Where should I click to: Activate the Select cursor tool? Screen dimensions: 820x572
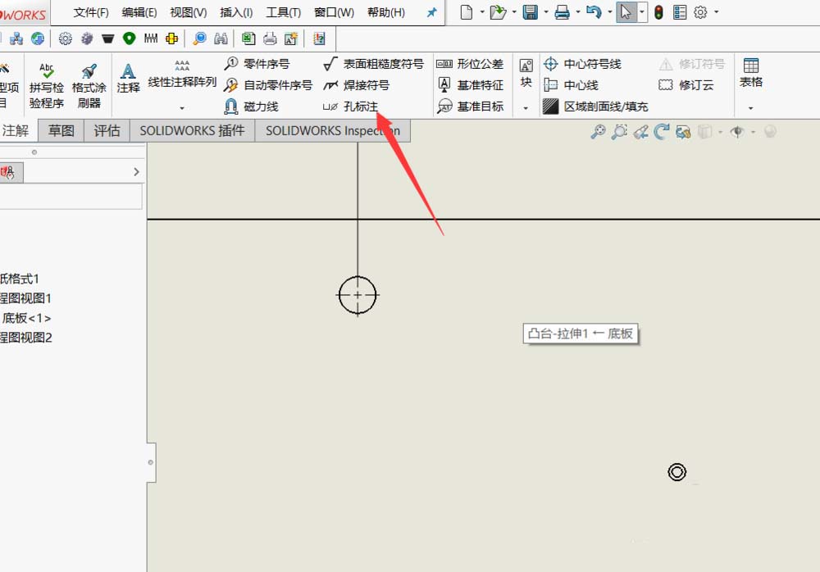(626, 12)
